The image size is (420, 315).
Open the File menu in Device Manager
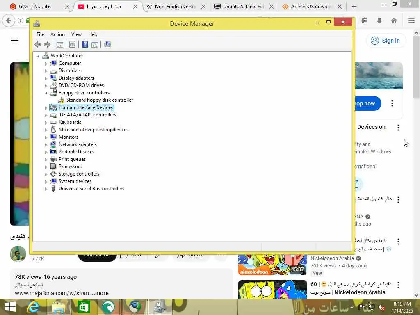pos(40,34)
